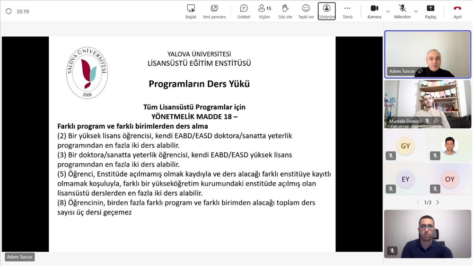Open the Tepki ver reactions
The height and width of the screenshot is (266, 473).
pyautogui.click(x=306, y=11)
